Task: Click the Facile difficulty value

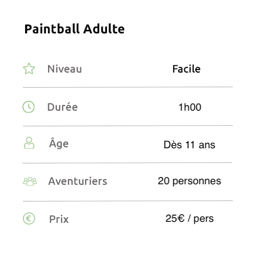Action: (186, 69)
